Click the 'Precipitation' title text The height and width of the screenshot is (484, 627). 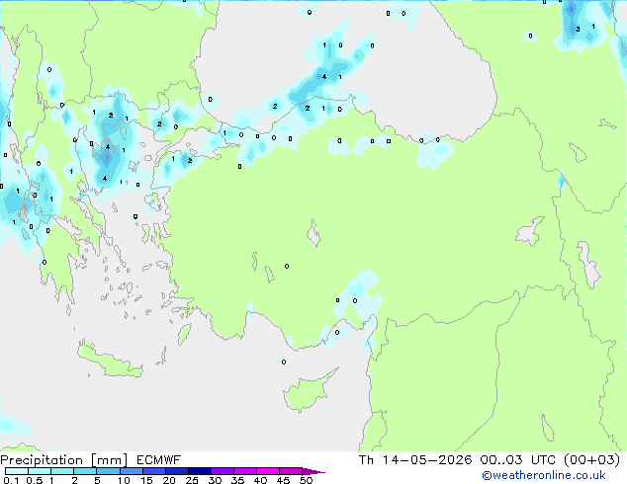point(42,460)
